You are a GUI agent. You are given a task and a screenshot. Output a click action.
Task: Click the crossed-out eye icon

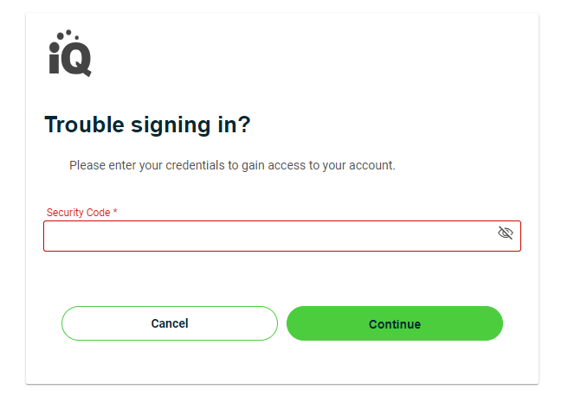click(506, 233)
